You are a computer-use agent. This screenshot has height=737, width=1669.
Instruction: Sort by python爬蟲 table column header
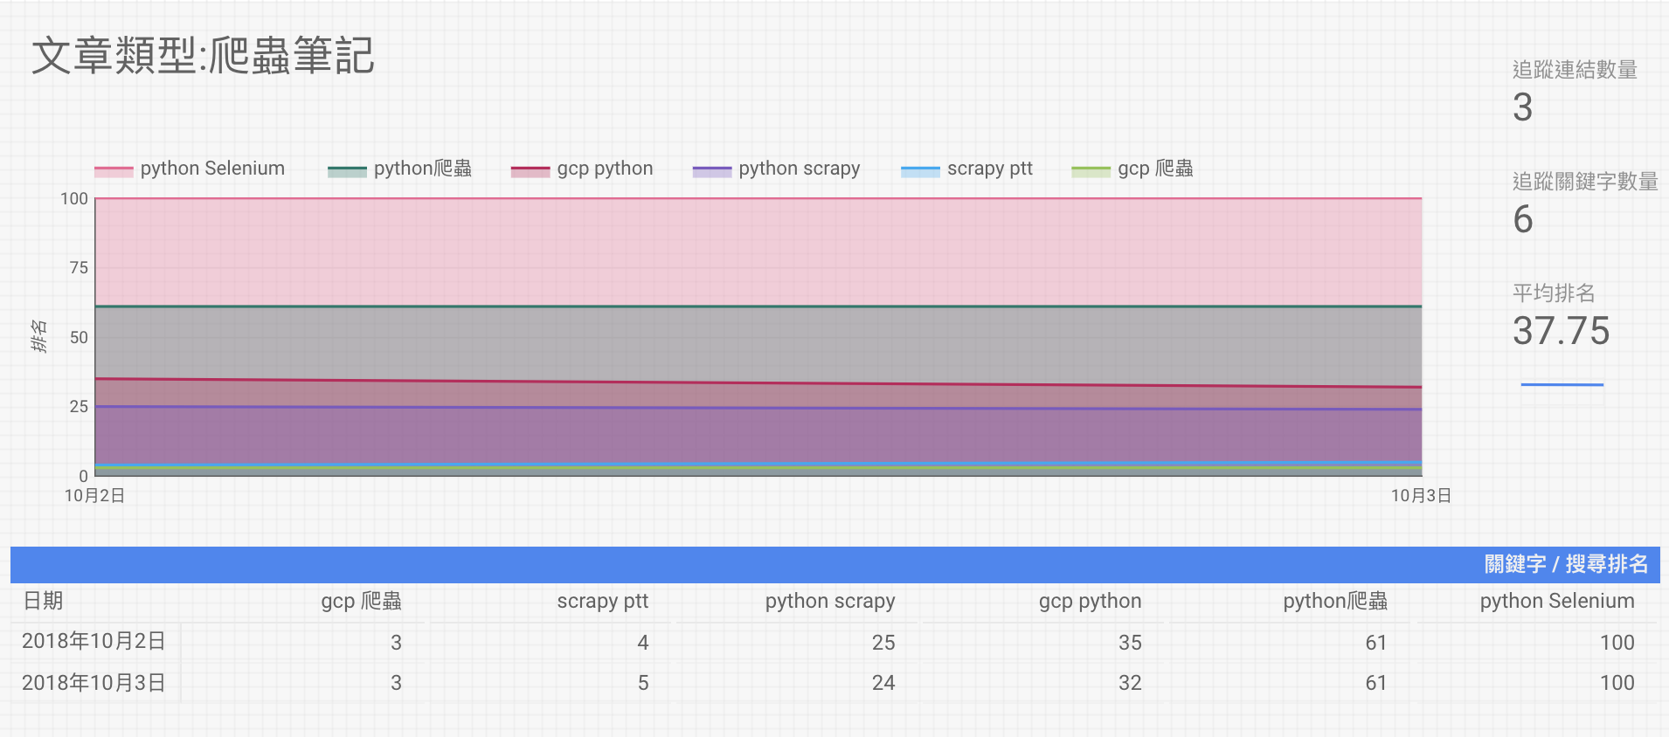click(1335, 601)
